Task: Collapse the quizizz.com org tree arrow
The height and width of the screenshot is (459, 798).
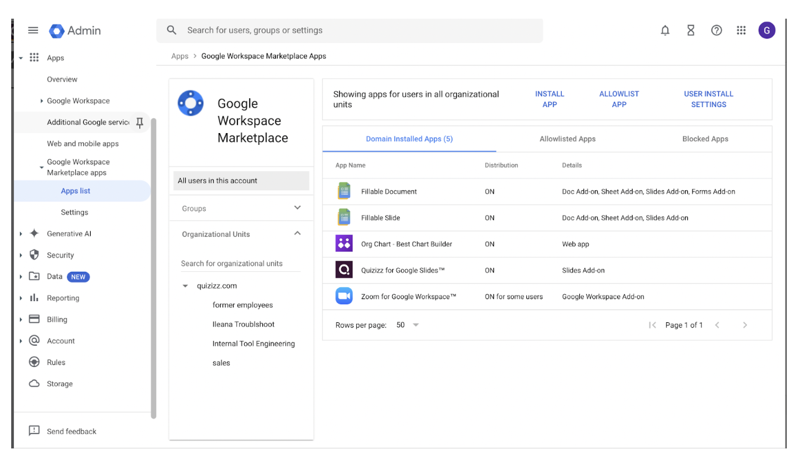Action: 185,286
